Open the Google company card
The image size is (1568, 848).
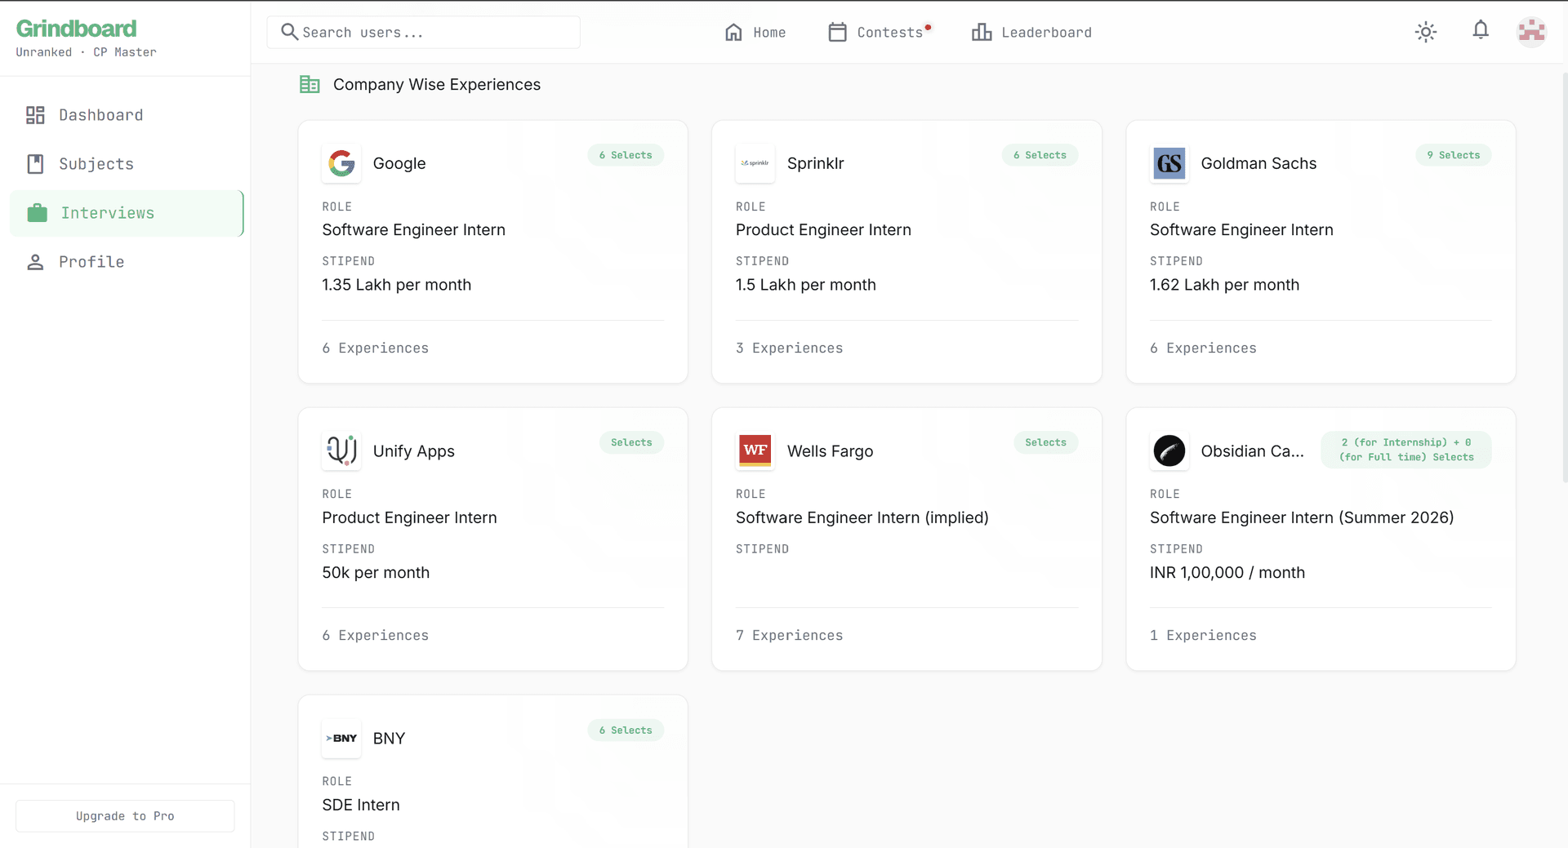click(x=493, y=252)
